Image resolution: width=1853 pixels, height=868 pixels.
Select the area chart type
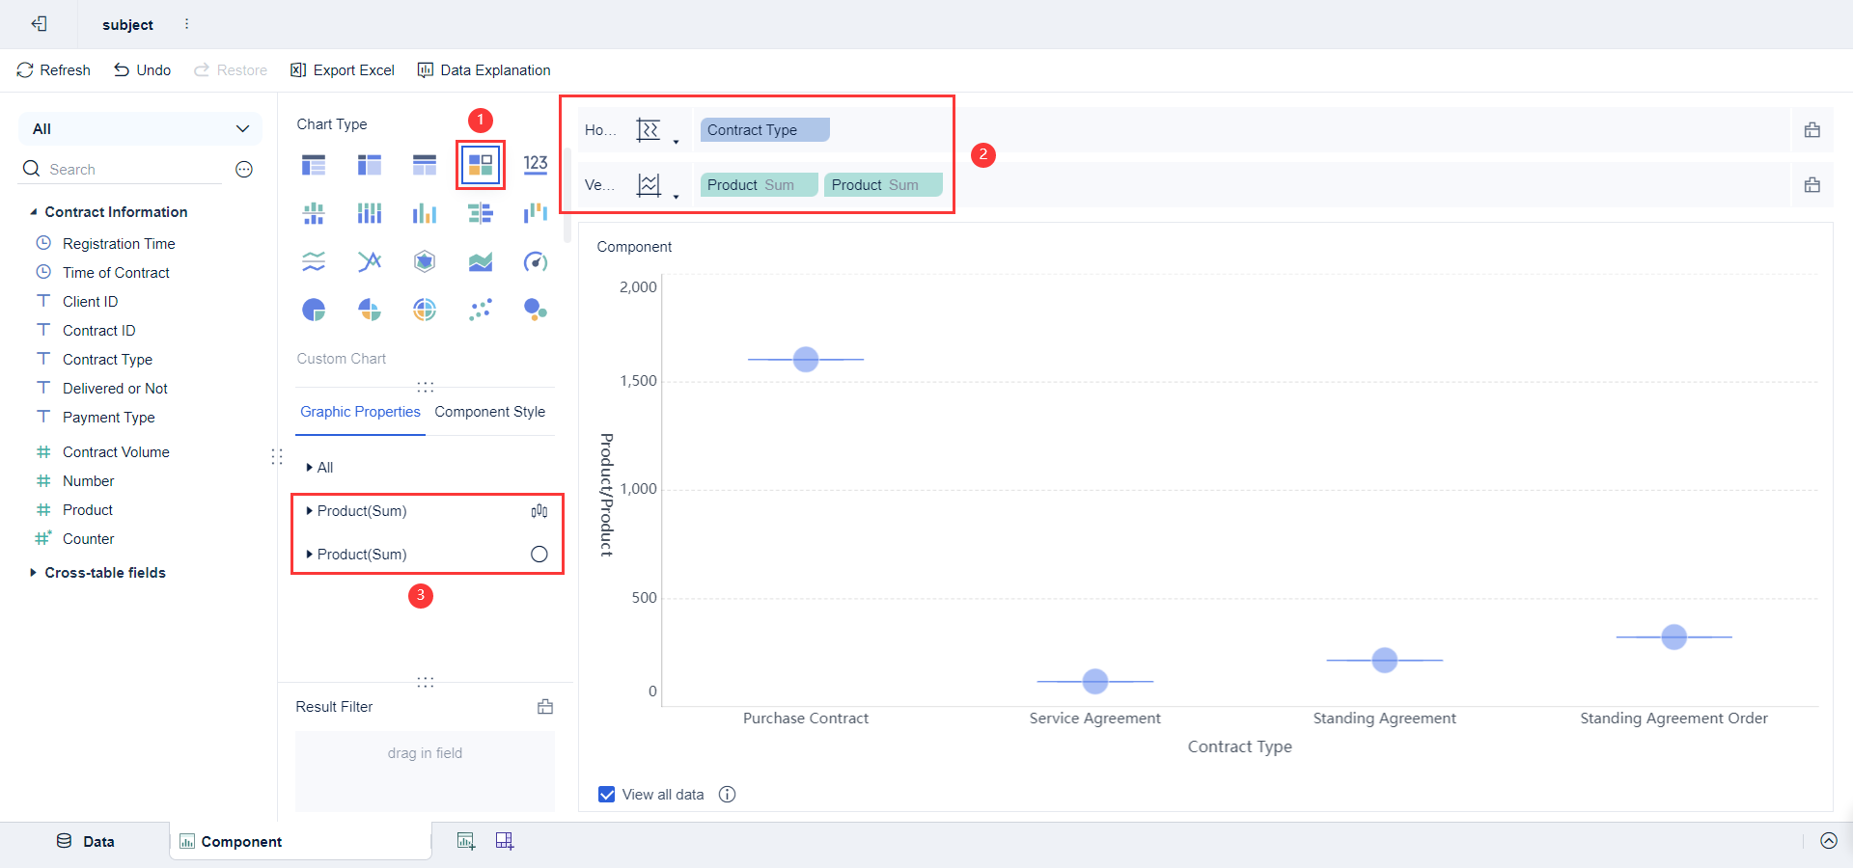point(480,261)
